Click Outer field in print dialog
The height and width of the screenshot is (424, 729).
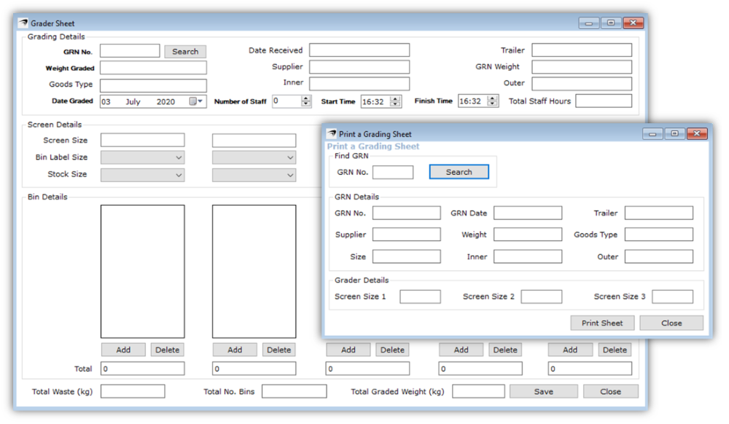(659, 256)
